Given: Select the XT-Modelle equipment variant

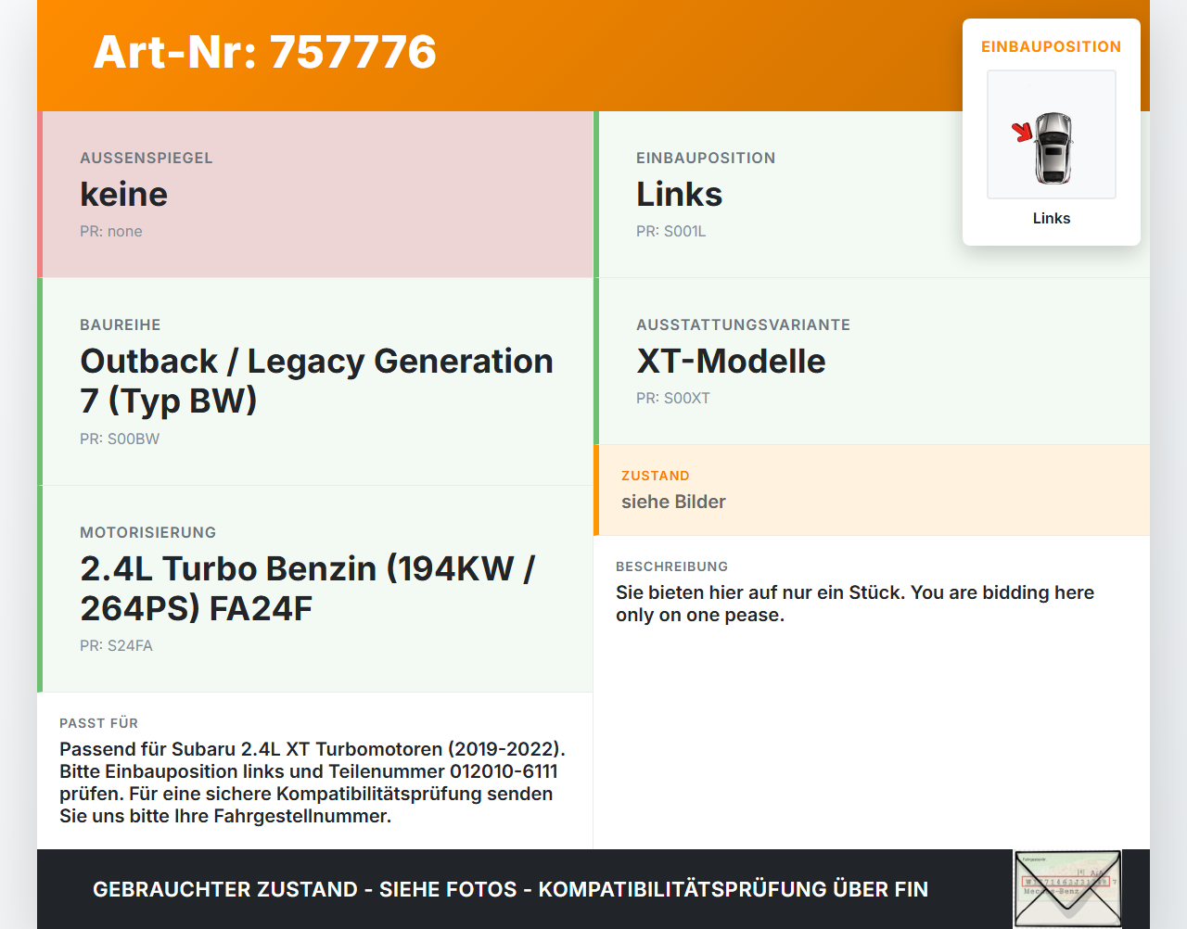Looking at the screenshot, I should [x=731, y=361].
